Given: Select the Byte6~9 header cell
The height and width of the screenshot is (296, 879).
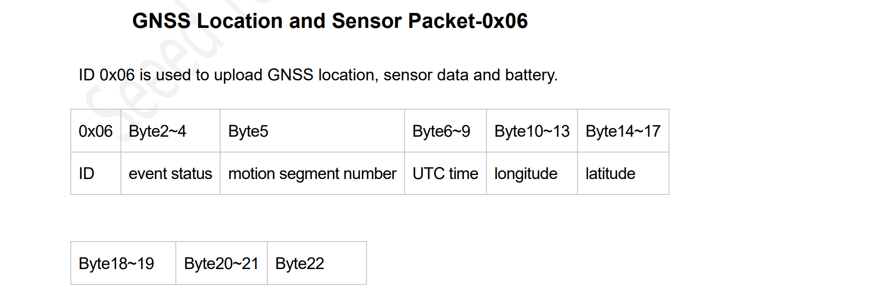Looking at the screenshot, I should click(446, 131).
